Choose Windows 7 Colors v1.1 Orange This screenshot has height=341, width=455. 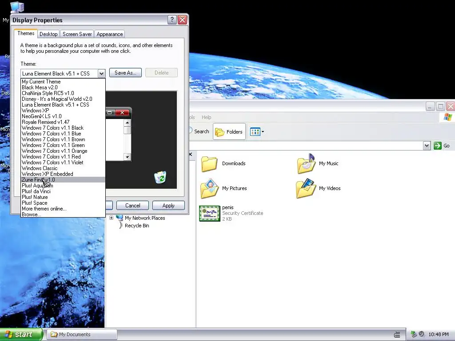click(x=63, y=151)
